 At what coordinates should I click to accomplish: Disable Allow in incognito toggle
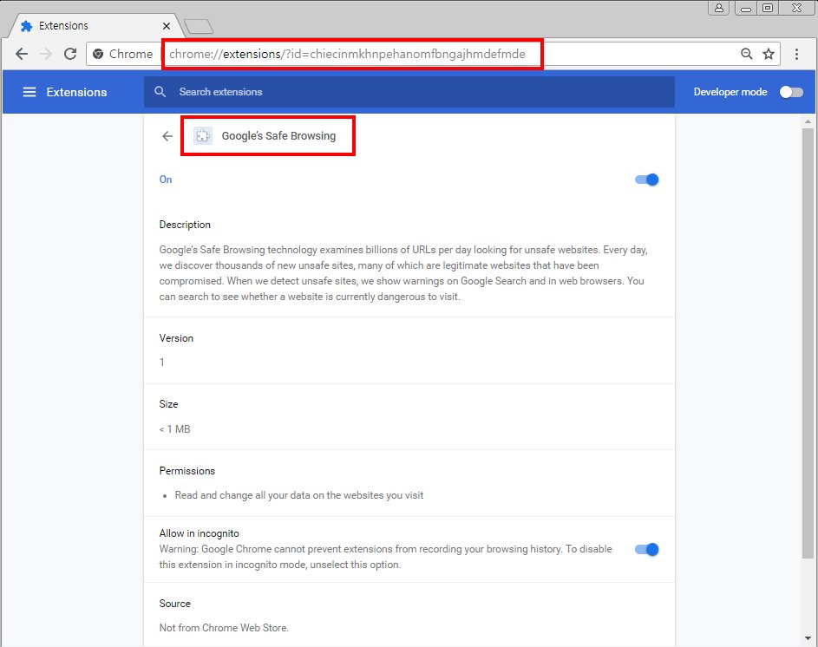click(x=647, y=549)
